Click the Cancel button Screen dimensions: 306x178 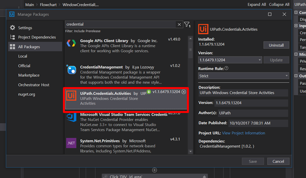[278, 161]
